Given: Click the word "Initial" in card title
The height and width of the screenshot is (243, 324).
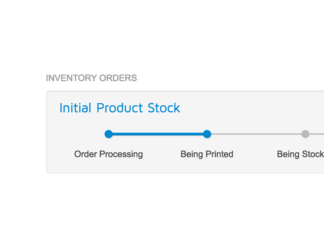Looking at the screenshot, I should tap(75, 108).
